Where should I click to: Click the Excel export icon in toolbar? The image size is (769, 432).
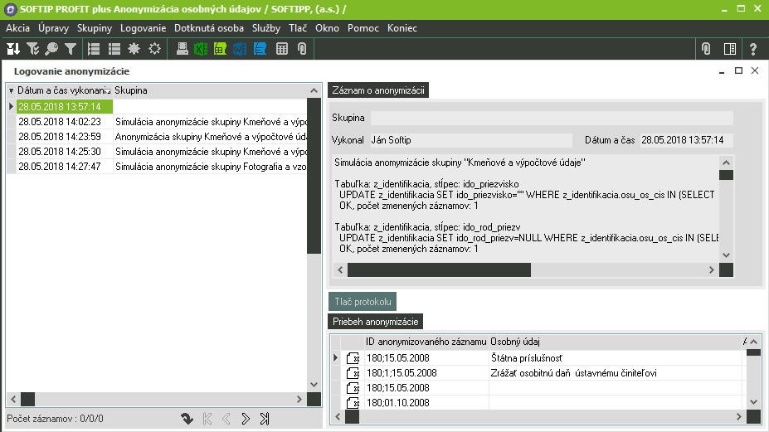(x=201, y=49)
